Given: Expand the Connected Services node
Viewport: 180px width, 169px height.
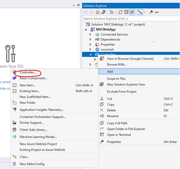Looking at the screenshot, I should point(90,34).
